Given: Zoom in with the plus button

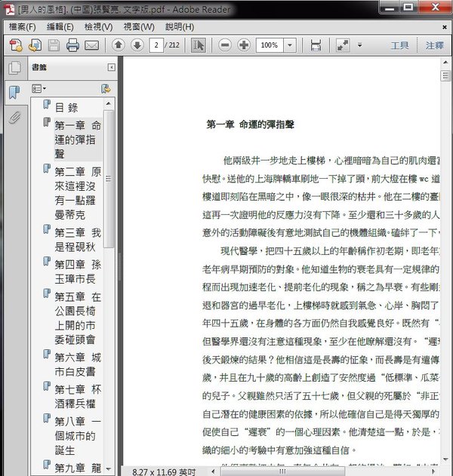Looking at the screenshot, I should (x=244, y=45).
